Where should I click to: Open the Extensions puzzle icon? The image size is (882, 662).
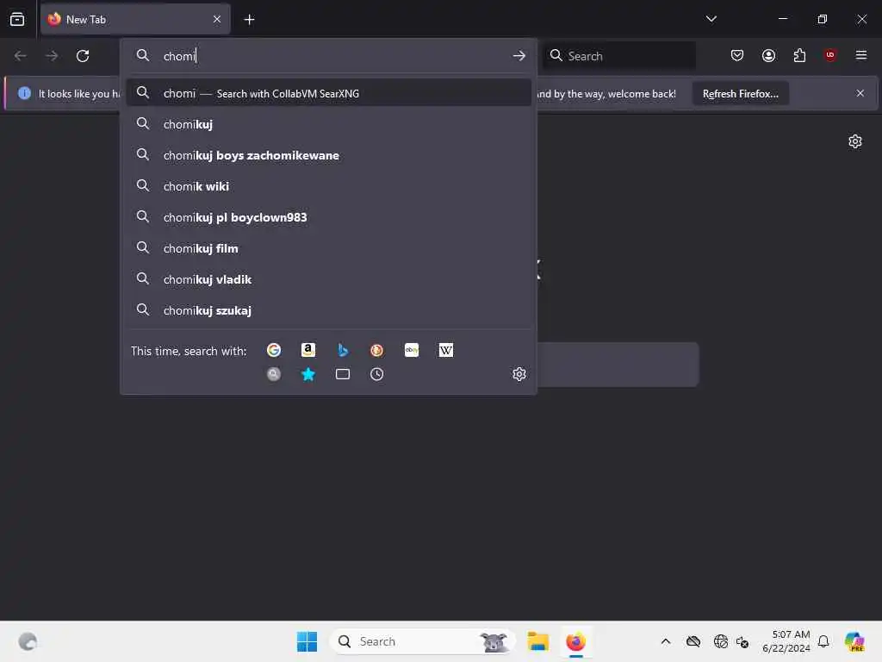799,55
